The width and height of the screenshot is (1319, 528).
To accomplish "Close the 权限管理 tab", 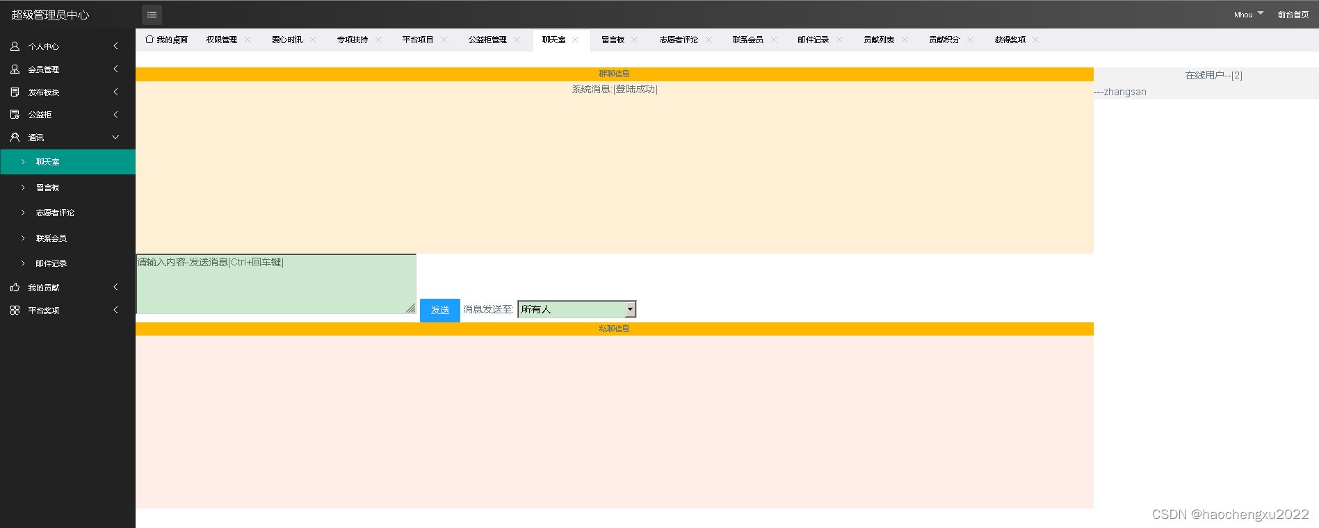I will (248, 40).
